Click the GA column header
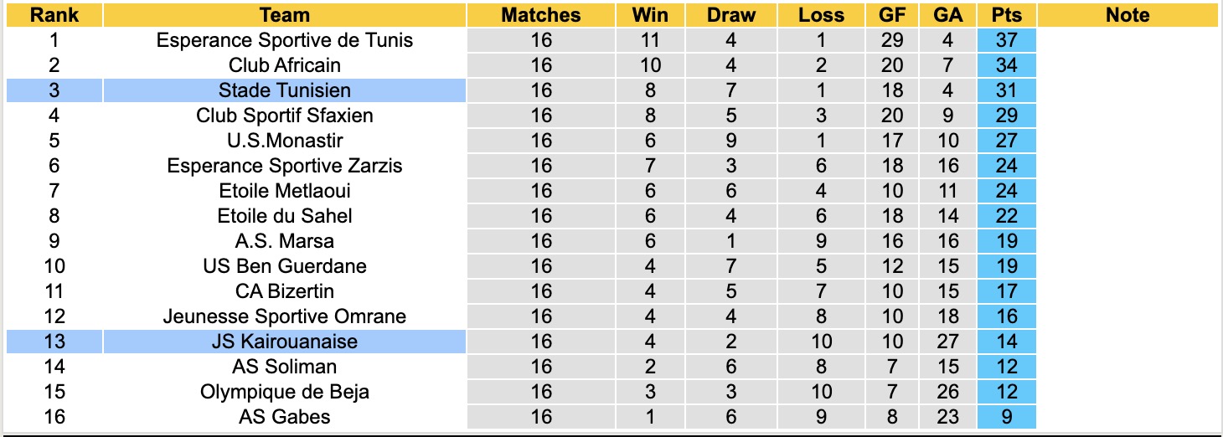Screen dimensions: 1223x437 tap(947, 15)
